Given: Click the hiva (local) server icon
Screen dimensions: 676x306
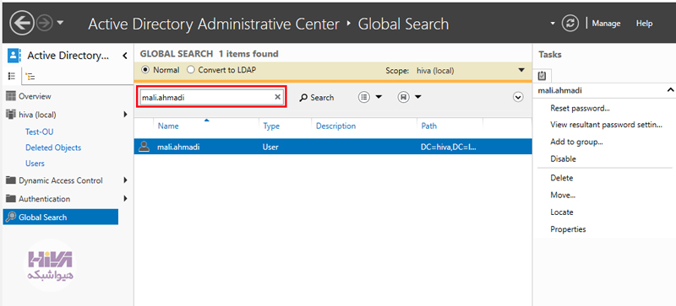Looking at the screenshot, I should (11, 114).
